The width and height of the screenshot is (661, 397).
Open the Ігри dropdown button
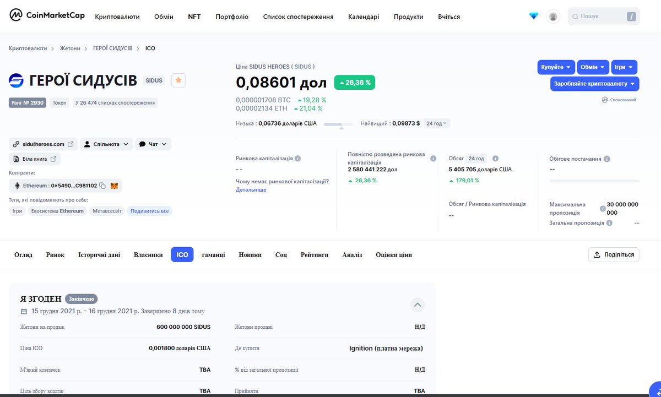(624, 67)
